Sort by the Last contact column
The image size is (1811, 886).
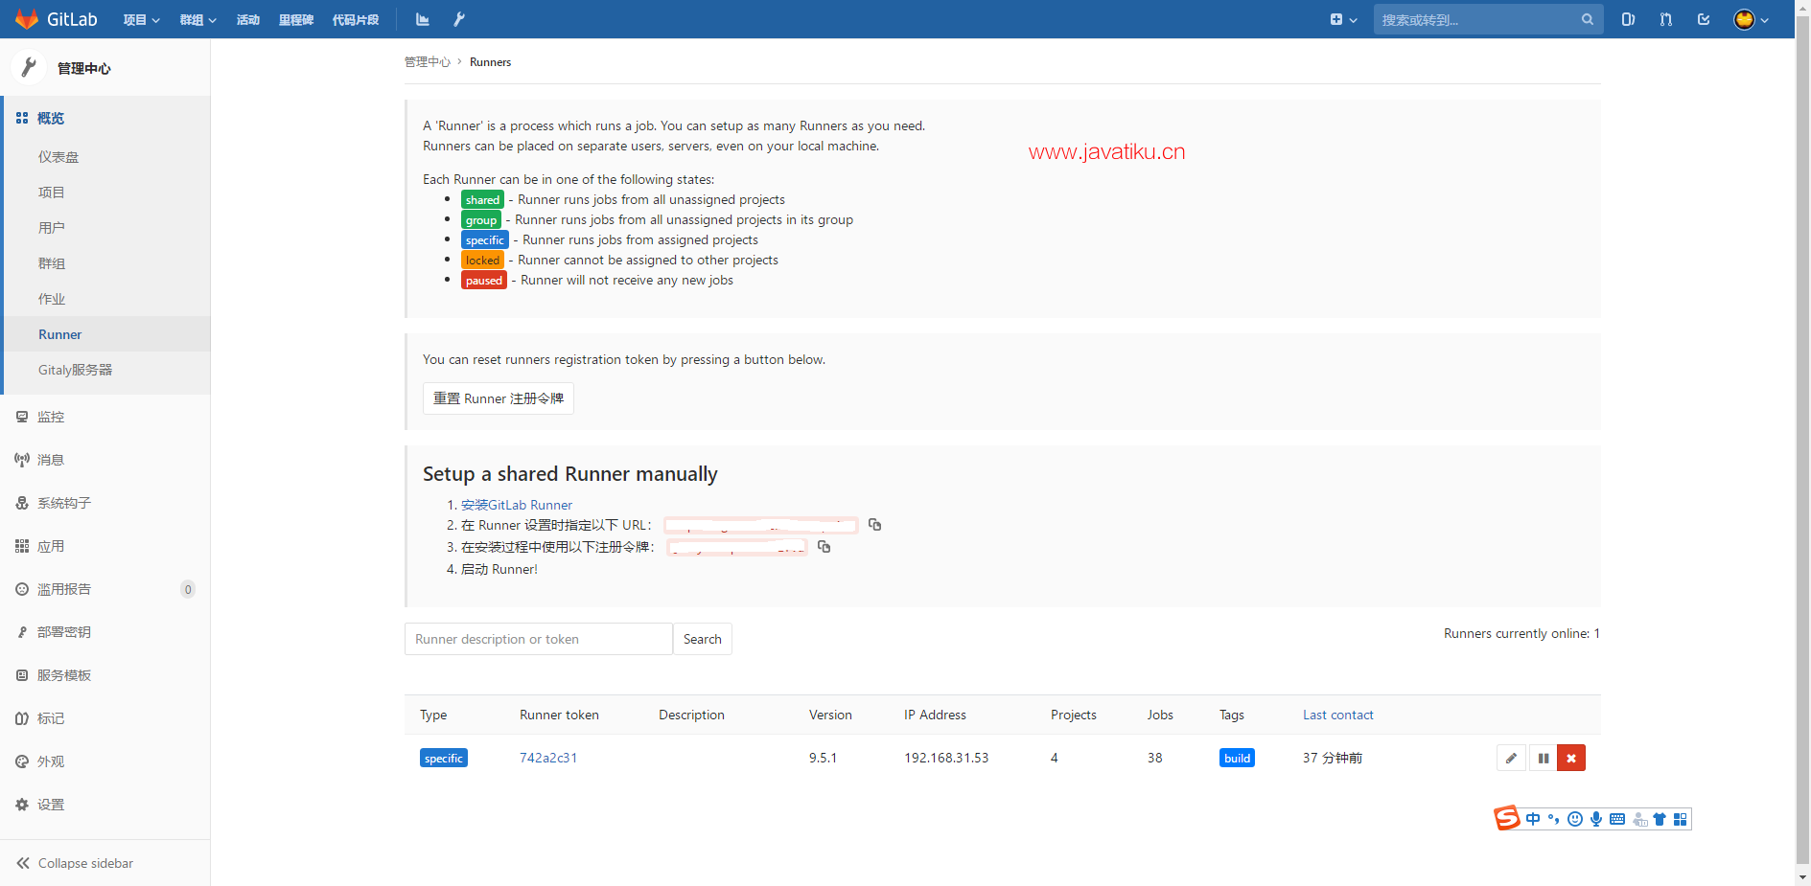[1337, 715]
